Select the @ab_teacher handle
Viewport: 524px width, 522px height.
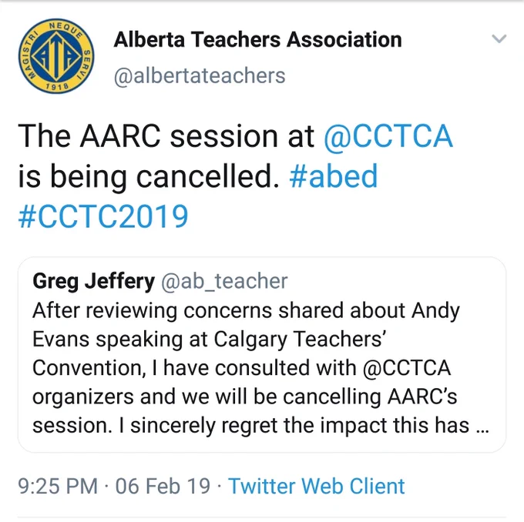(224, 281)
